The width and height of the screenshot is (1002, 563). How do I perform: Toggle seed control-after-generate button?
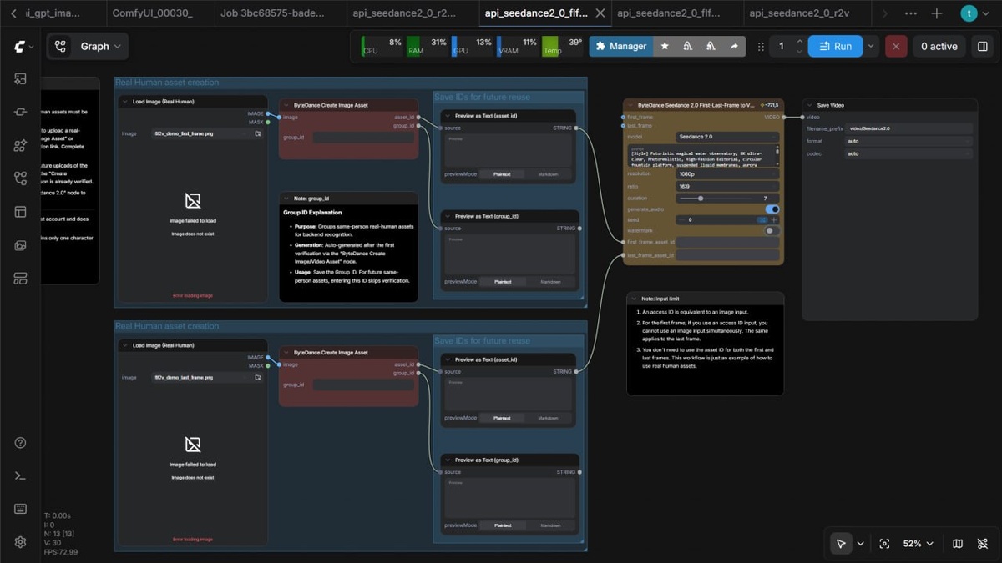coord(762,219)
